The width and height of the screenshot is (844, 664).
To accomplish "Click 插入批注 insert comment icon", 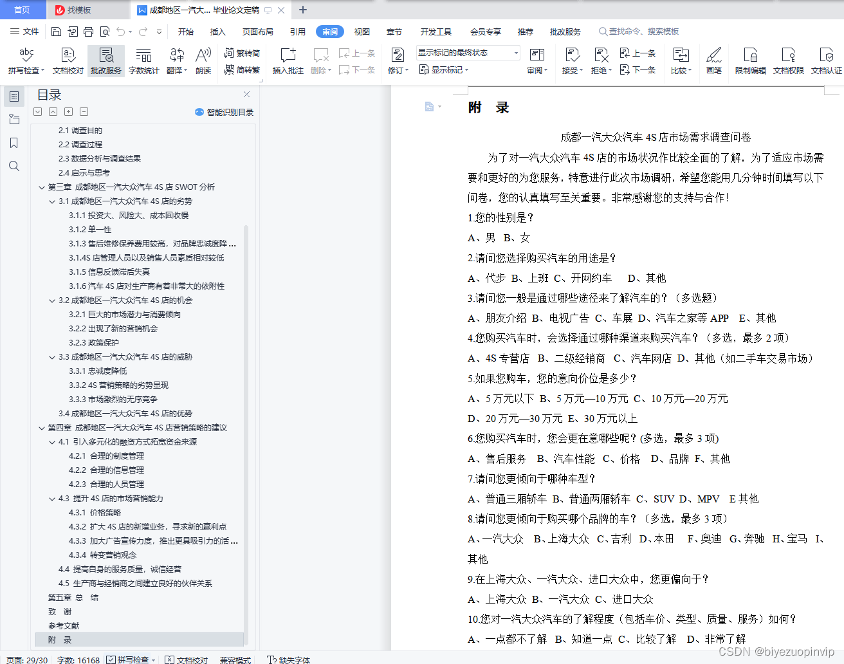I will pyautogui.click(x=288, y=61).
